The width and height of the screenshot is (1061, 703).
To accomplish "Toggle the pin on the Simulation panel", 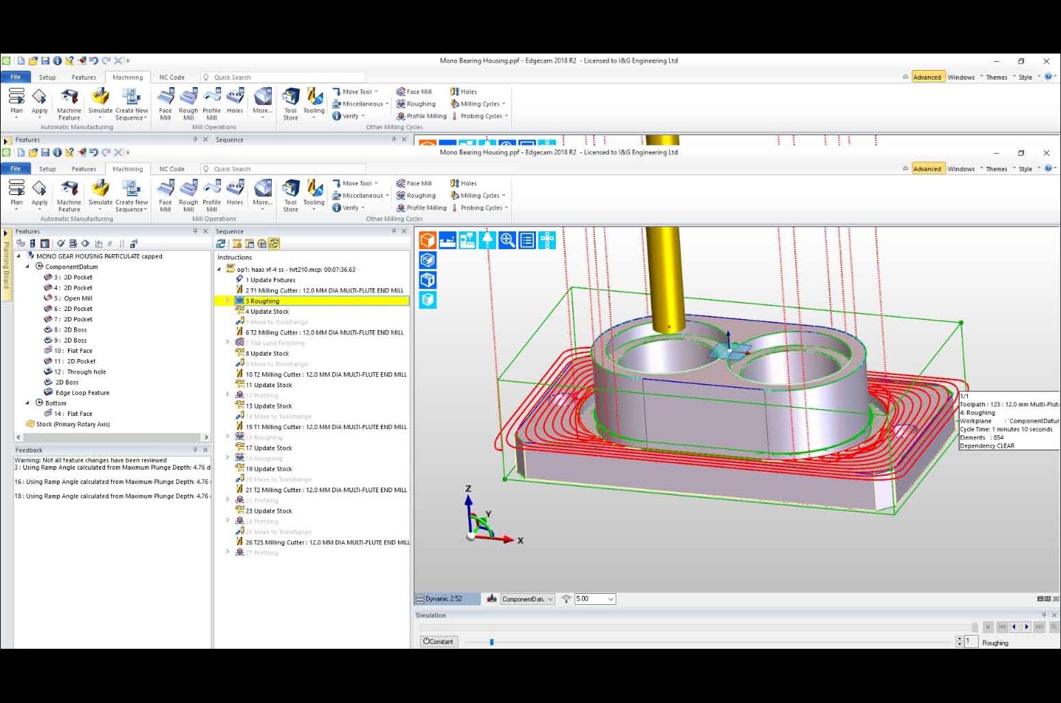I will [1044, 615].
